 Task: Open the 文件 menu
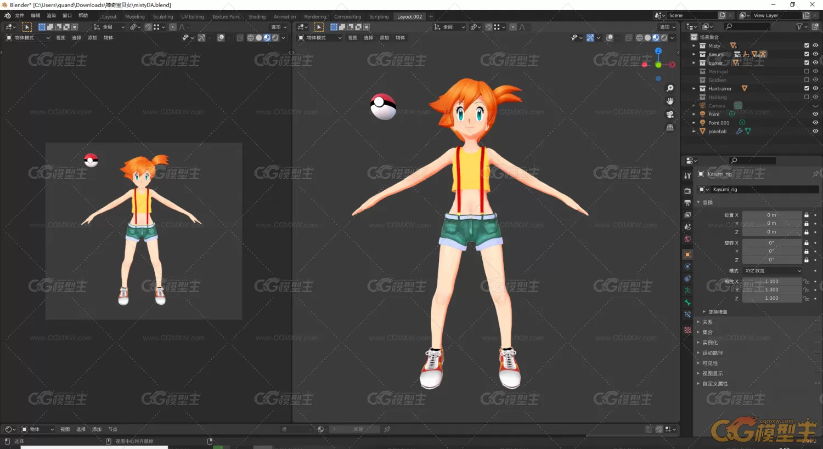pyautogui.click(x=20, y=15)
